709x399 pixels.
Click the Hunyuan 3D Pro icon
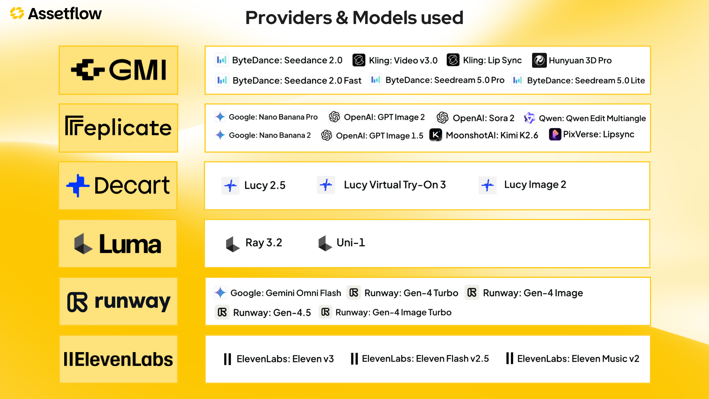(x=539, y=60)
